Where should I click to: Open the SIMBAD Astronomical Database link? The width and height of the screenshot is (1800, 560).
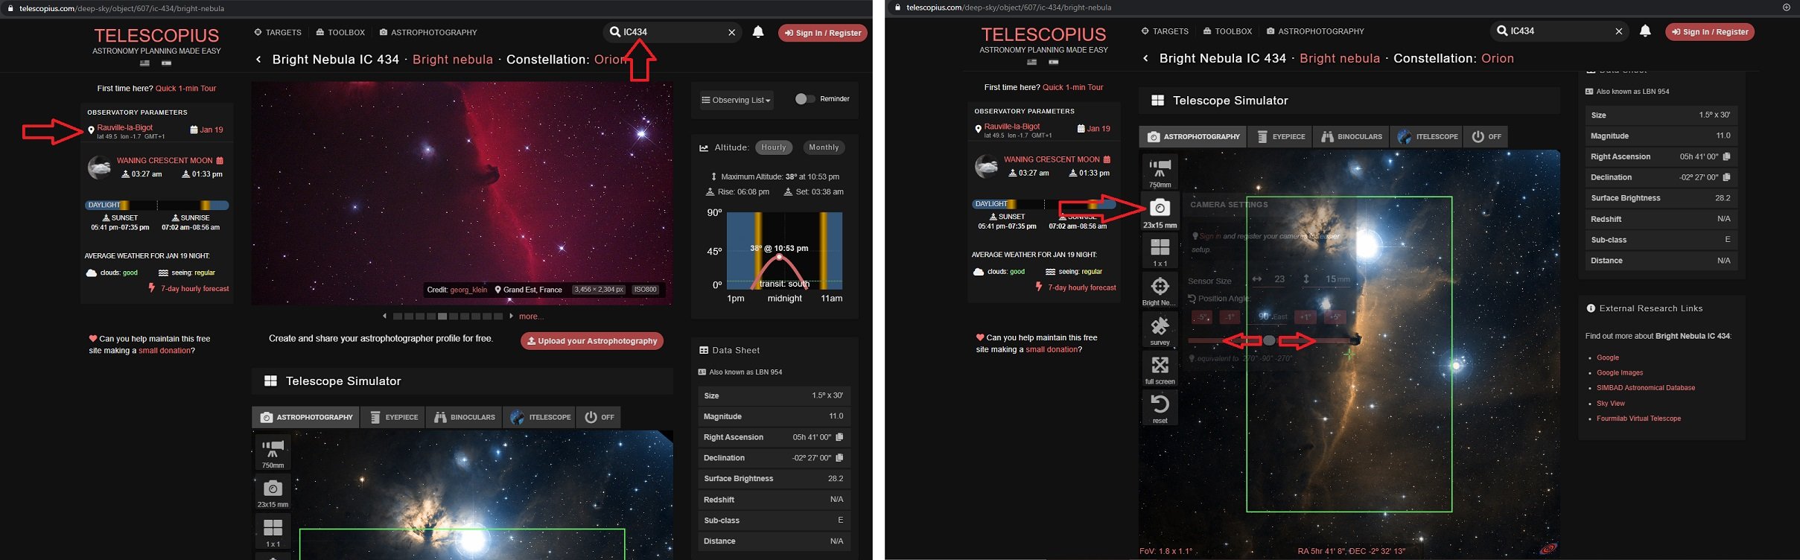pyautogui.click(x=1646, y=388)
